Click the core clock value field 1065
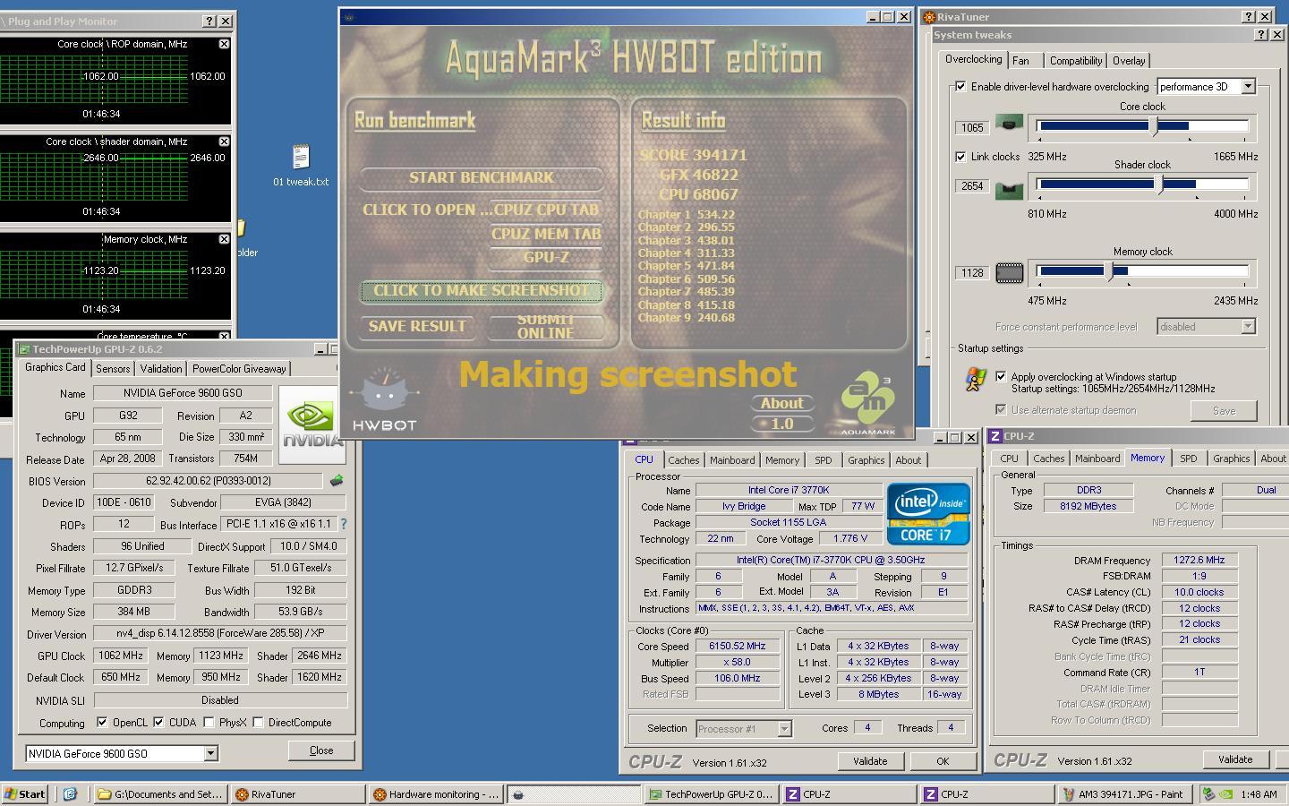Viewport: 1289px width, 806px height. (972, 127)
